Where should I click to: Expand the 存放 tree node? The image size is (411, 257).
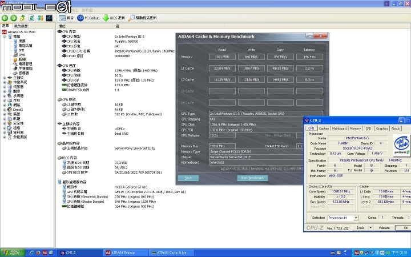coord(4,101)
